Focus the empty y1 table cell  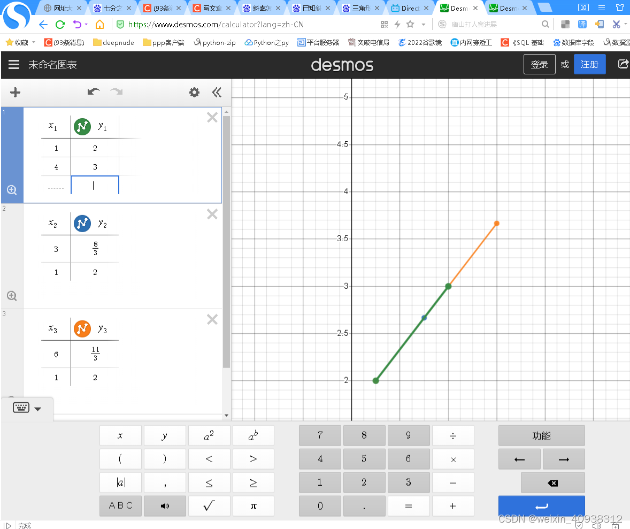click(95, 185)
